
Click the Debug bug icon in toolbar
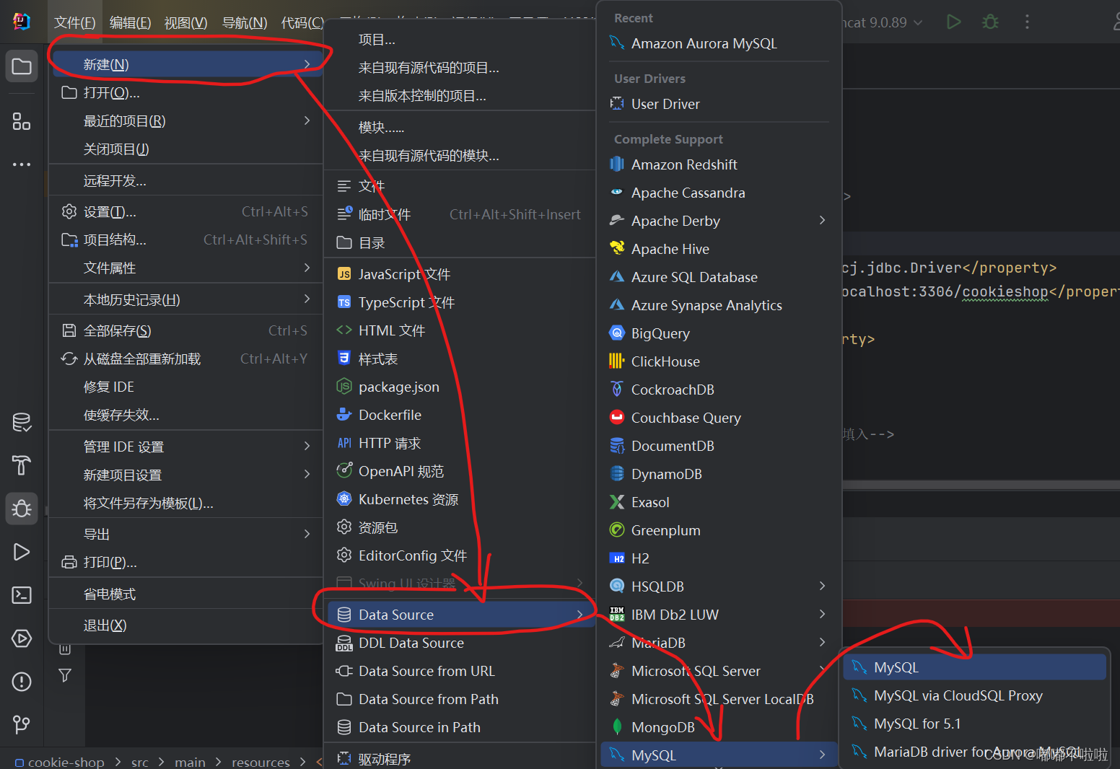click(x=991, y=22)
